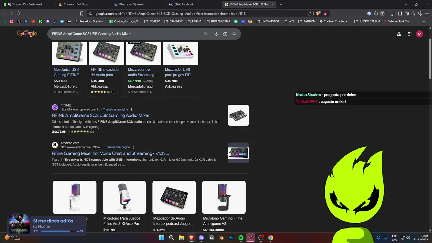Open more options for the Amazon.com result

click(x=133, y=147)
